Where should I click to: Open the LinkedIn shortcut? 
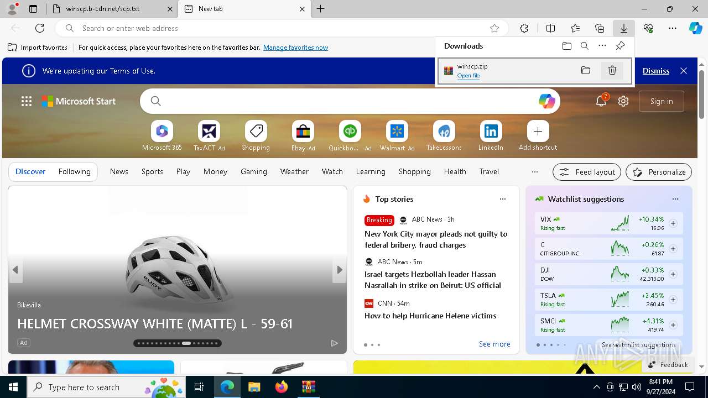(x=491, y=136)
